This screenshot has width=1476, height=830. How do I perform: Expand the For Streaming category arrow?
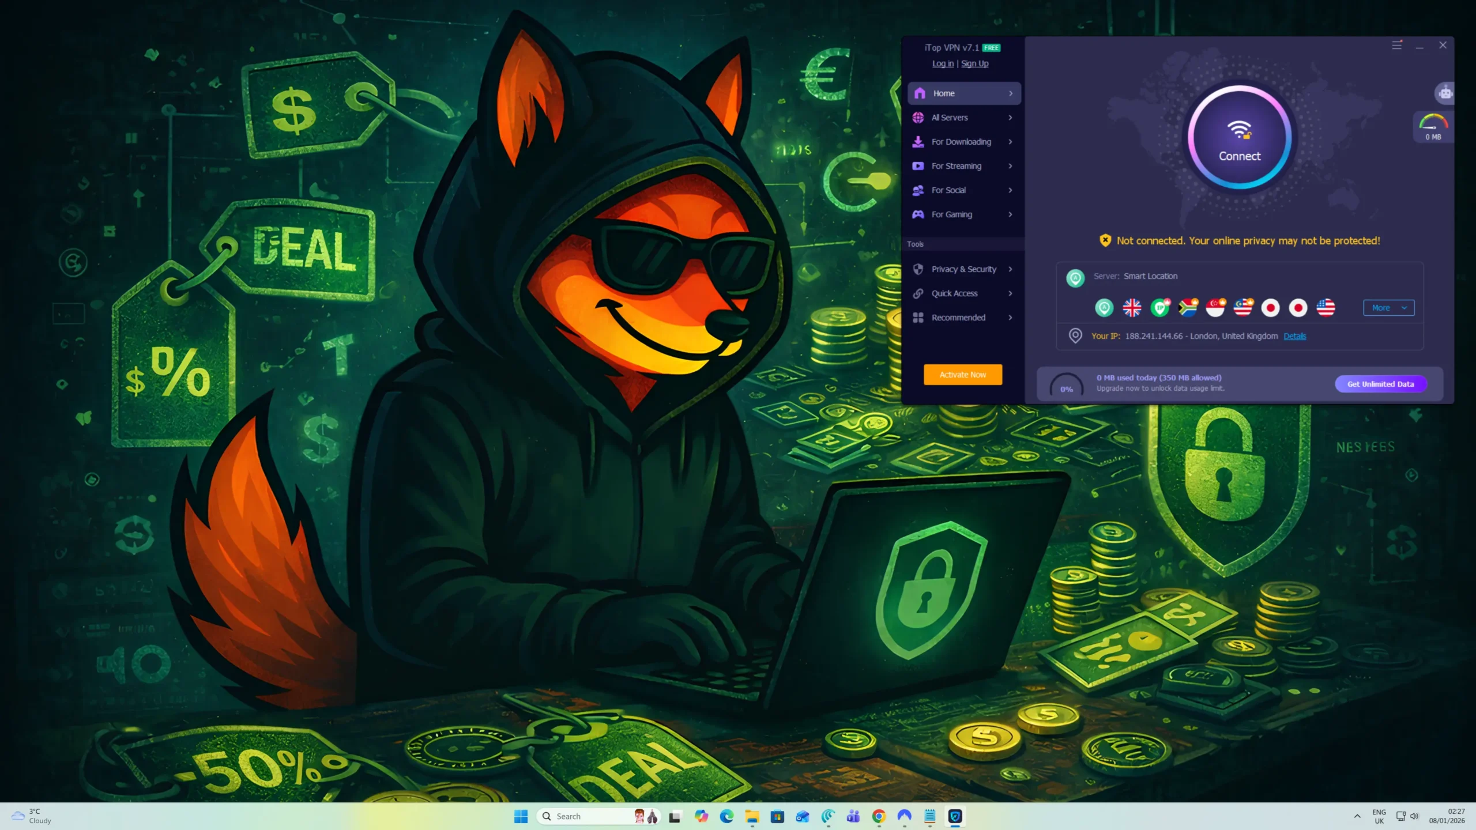pos(1010,166)
